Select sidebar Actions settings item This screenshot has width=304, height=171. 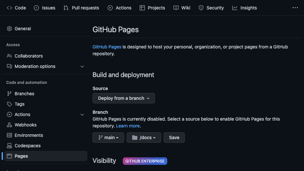point(46,114)
